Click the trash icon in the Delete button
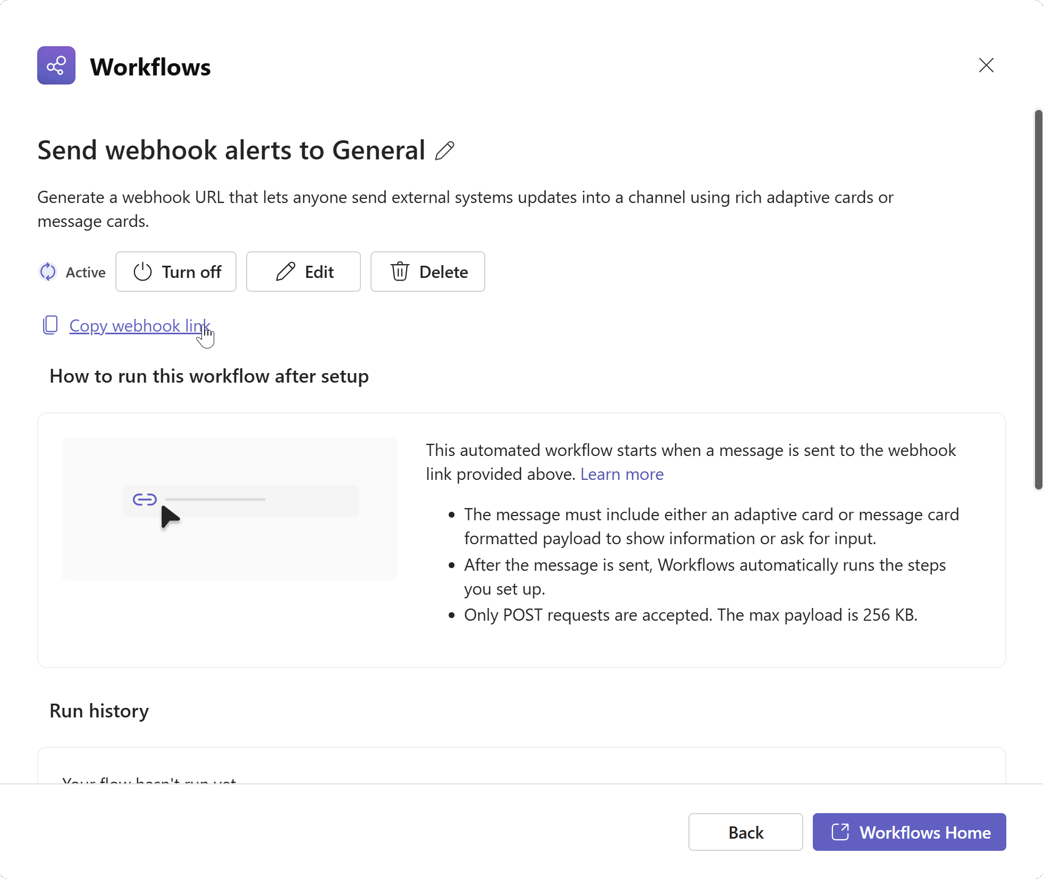 (x=399, y=272)
